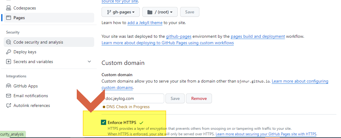Select the Pages sidebar item
The height and width of the screenshot is (138, 341).
pos(49,18)
